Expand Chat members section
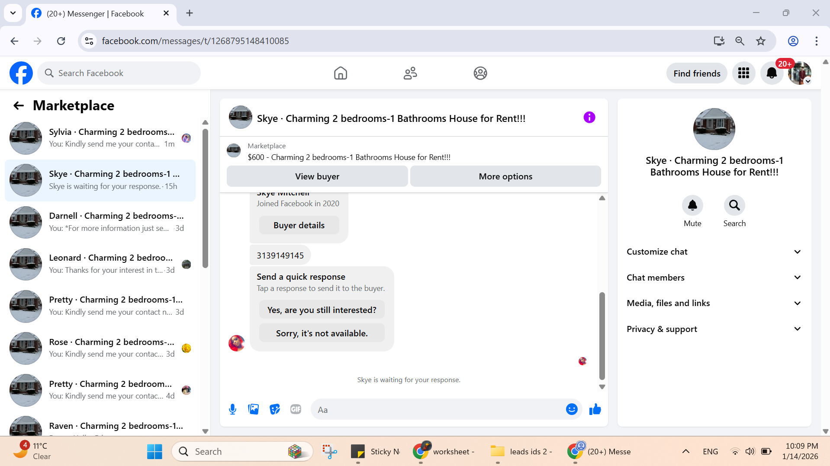 714,278
